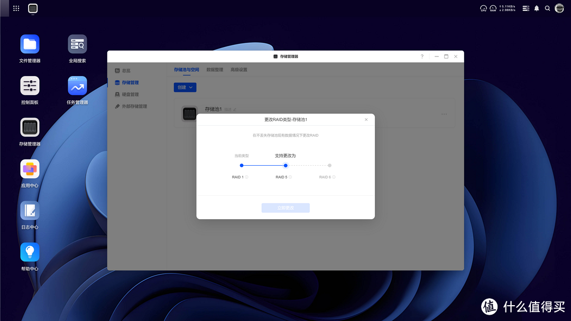Select the RAID 6 node on the step track
571x321 pixels.
(x=329, y=166)
